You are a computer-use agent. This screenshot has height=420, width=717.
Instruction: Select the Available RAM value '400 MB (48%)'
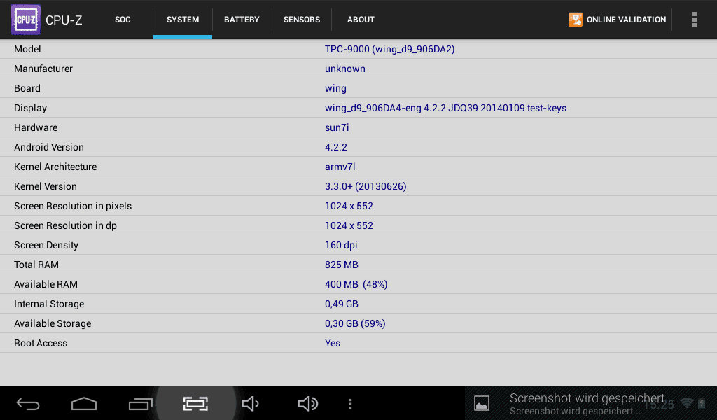(x=356, y=284)
